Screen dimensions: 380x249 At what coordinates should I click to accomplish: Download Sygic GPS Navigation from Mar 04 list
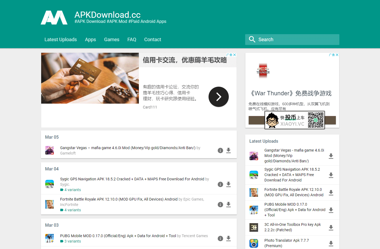tap(228, 184)
